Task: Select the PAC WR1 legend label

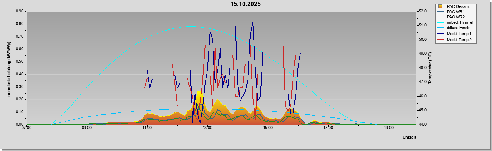Action: tap(456, 12)
